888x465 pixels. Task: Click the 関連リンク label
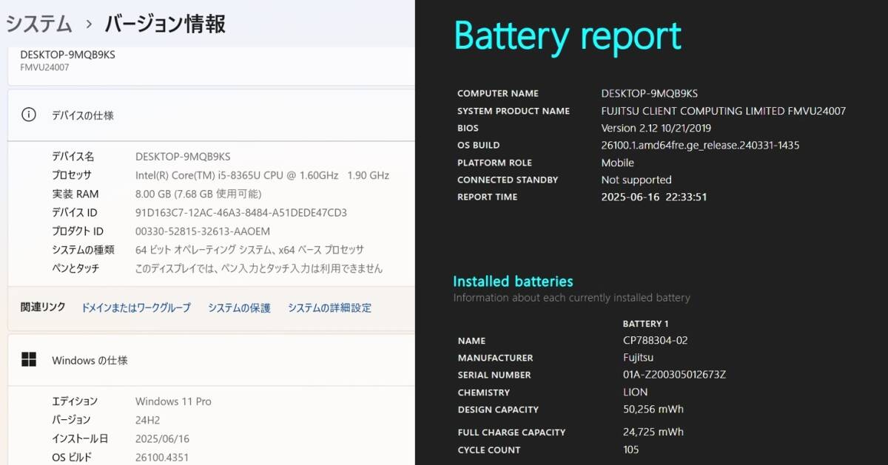(x=43, y=307)
